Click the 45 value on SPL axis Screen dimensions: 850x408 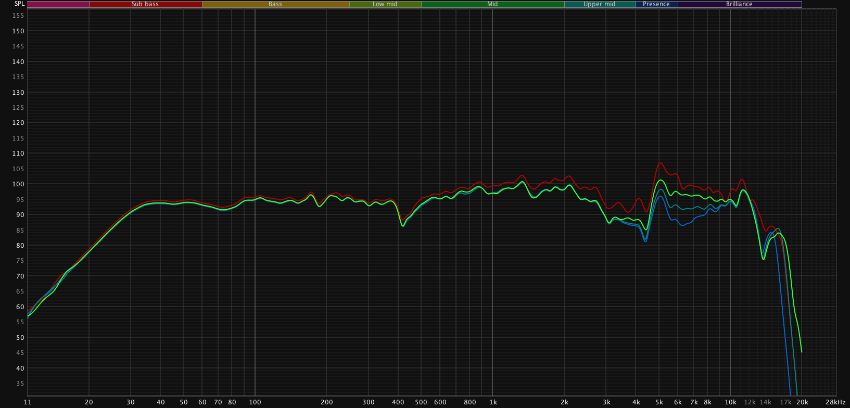[20, 353]
